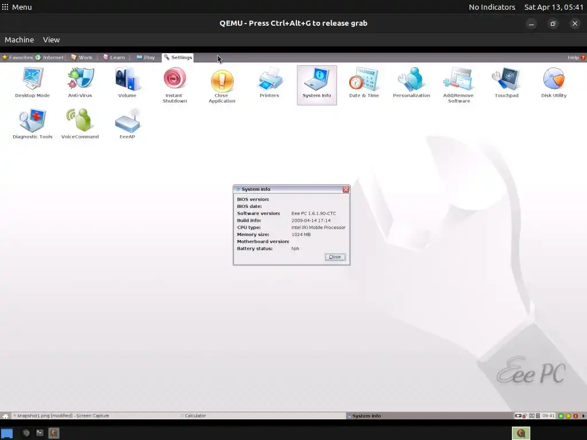
Task: Click the CPU type value Intel(R) Mobile Processor
Action: pos(318,227)
